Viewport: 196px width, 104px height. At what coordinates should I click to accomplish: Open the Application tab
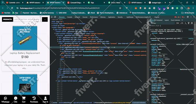pos(112,17)
